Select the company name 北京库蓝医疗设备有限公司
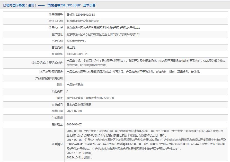The image size is (230, 162). click(x=83, y=21)
